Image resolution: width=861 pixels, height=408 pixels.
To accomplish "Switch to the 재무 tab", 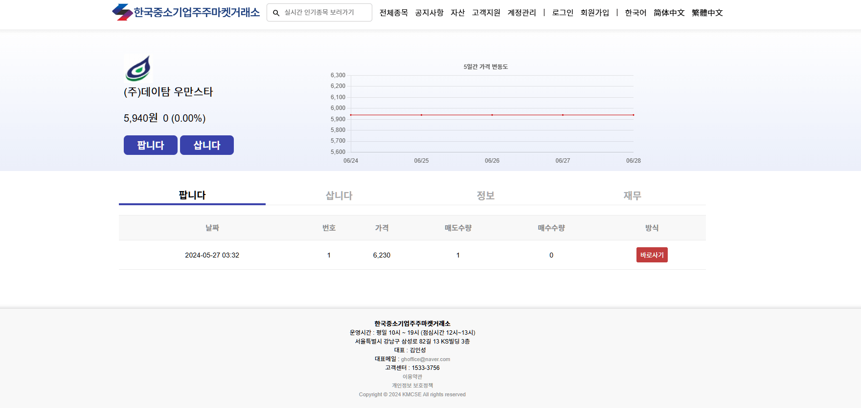I will point(632,195).
